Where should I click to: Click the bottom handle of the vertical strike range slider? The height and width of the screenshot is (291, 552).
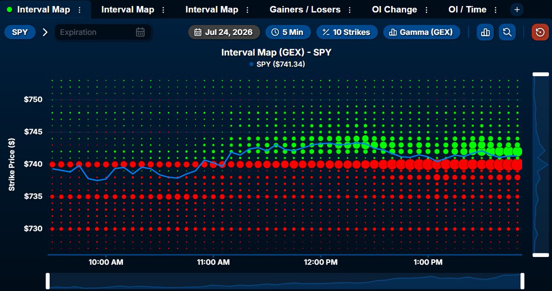[x=540, y=255]
